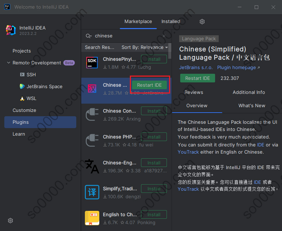Click the WSL penguin icon

coord(22,99)
